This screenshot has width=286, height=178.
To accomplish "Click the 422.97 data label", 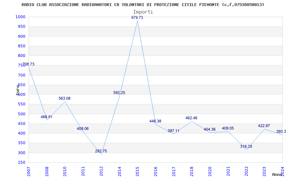I will click(264, 126).
